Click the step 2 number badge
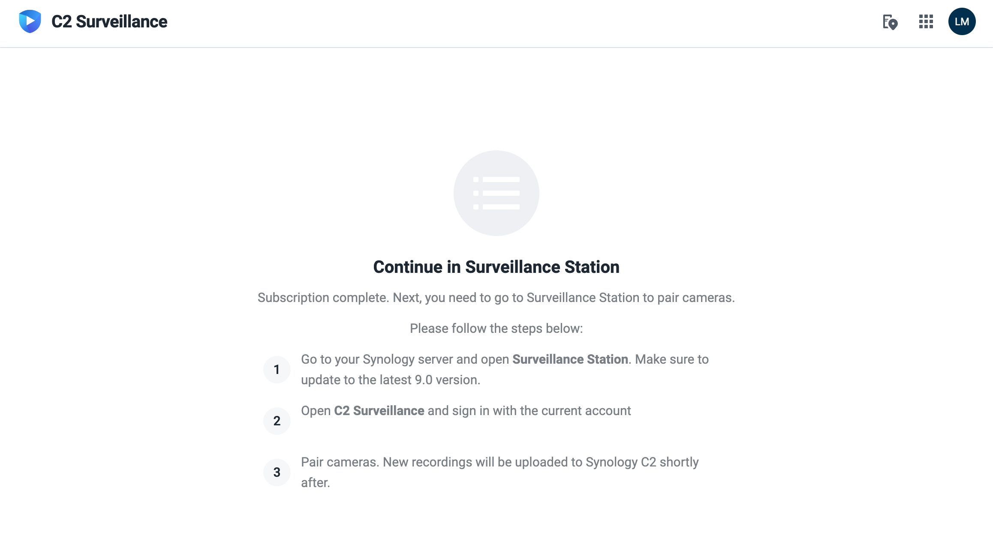 pos(277,421)
